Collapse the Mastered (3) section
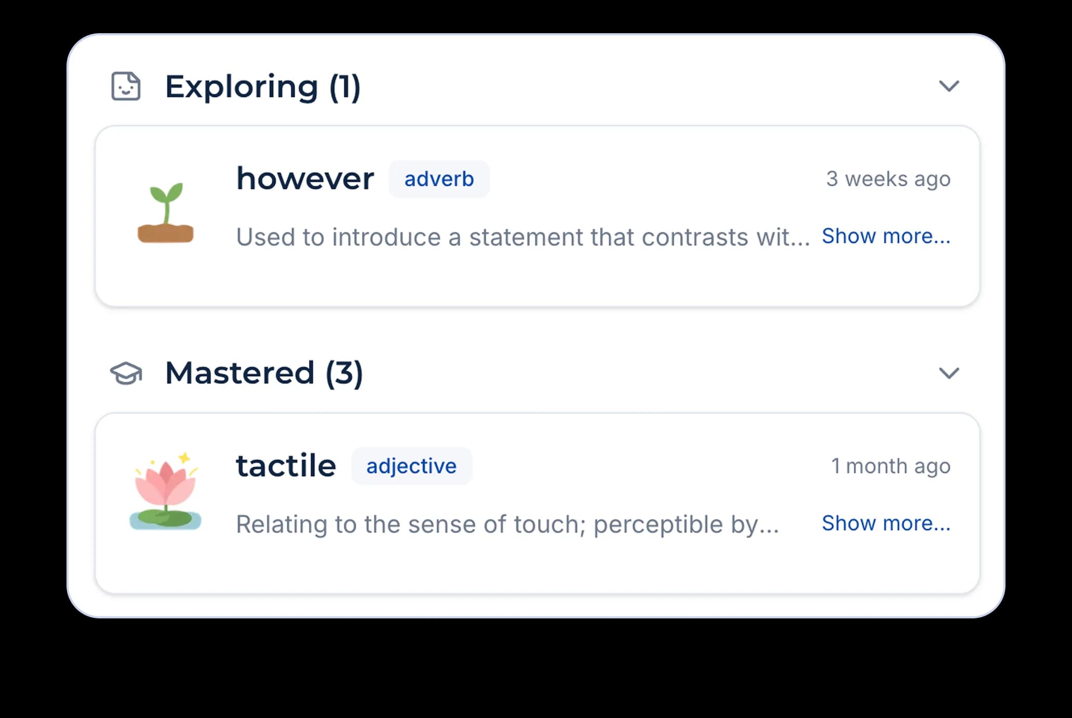Viewport: 1072px width, 718px height. [948, 372]
